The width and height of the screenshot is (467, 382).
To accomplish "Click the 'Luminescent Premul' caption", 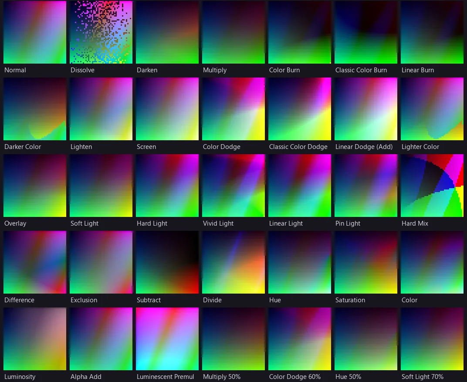I will [165, 377].
